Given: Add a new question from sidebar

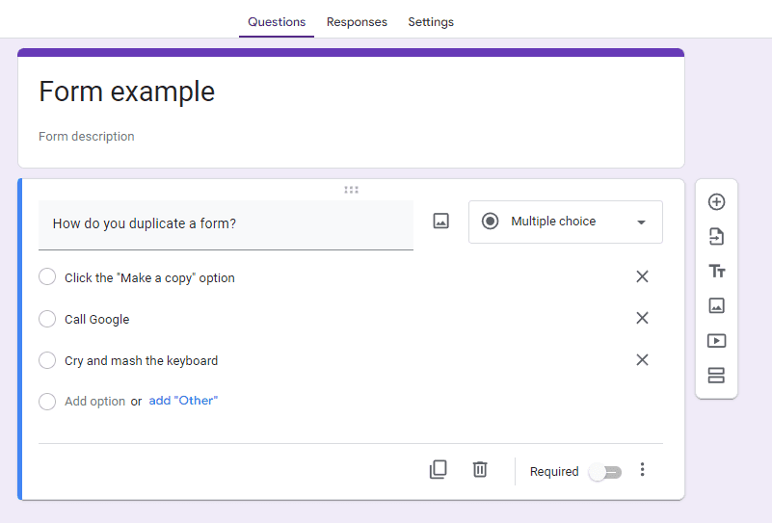Looking at the screenshot, I should pyautogui.click(x=716, y=201).
